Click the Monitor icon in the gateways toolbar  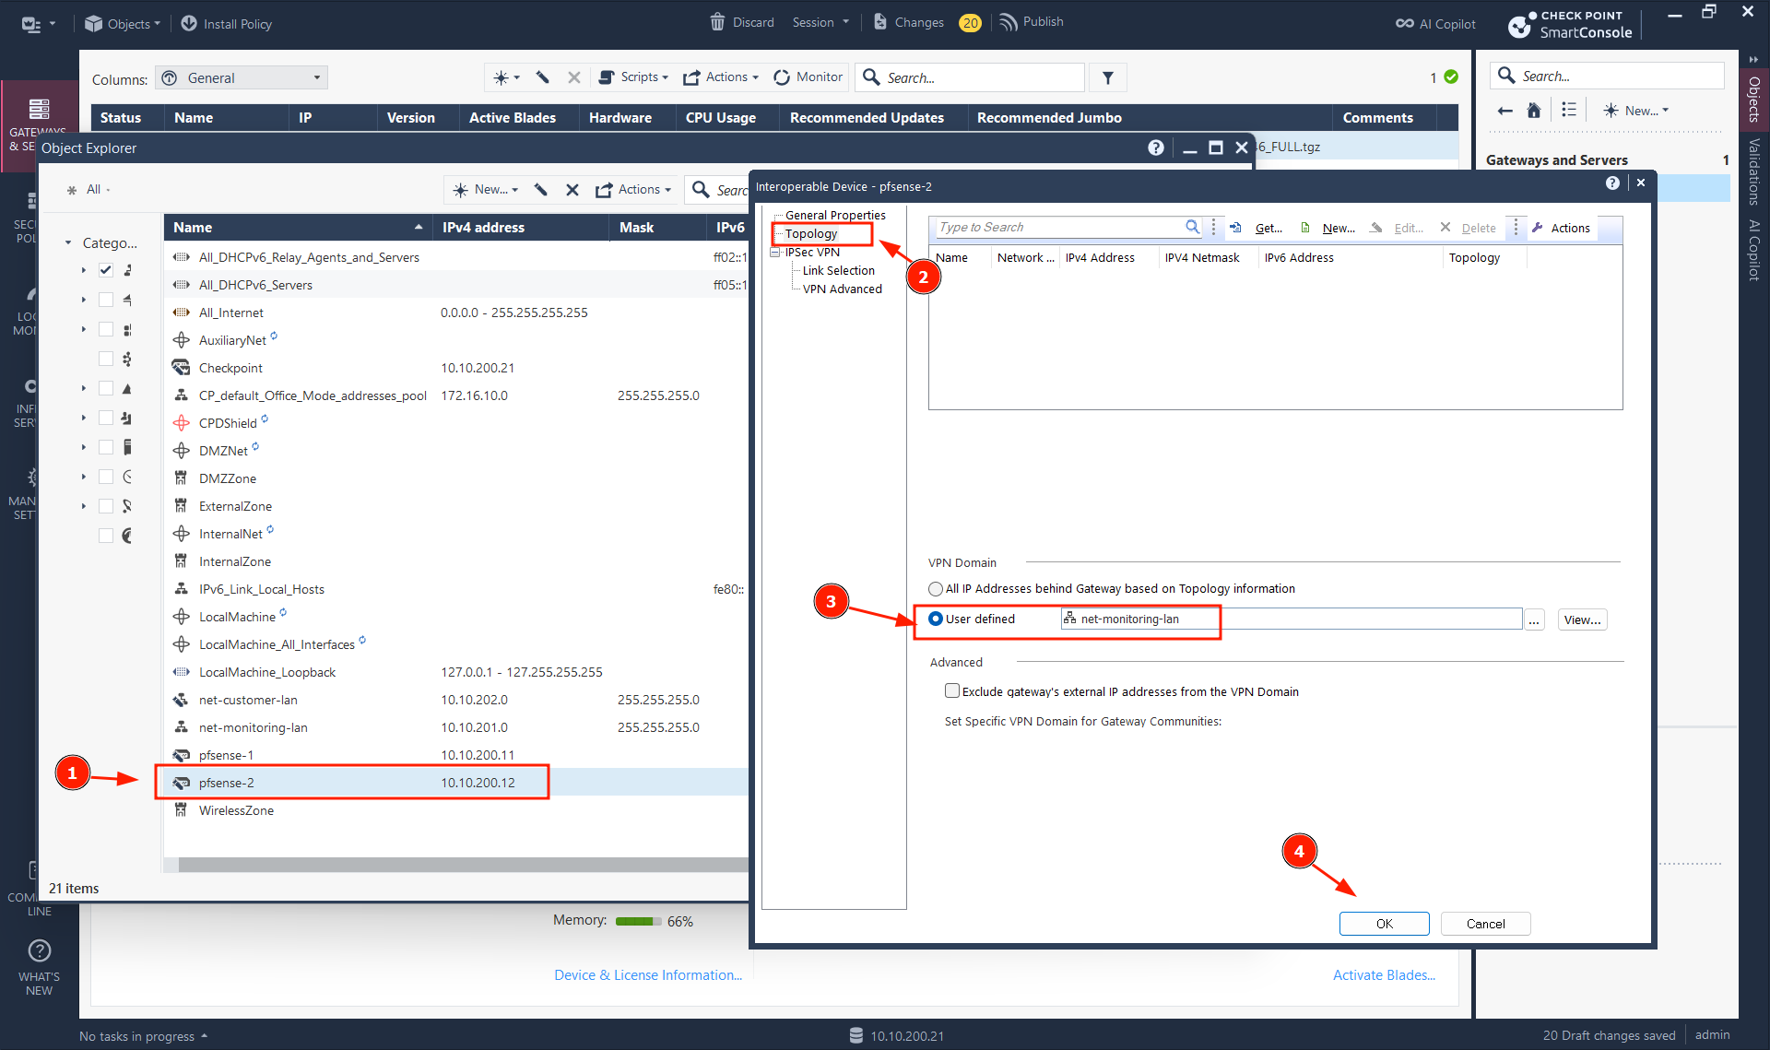[782, 77]
